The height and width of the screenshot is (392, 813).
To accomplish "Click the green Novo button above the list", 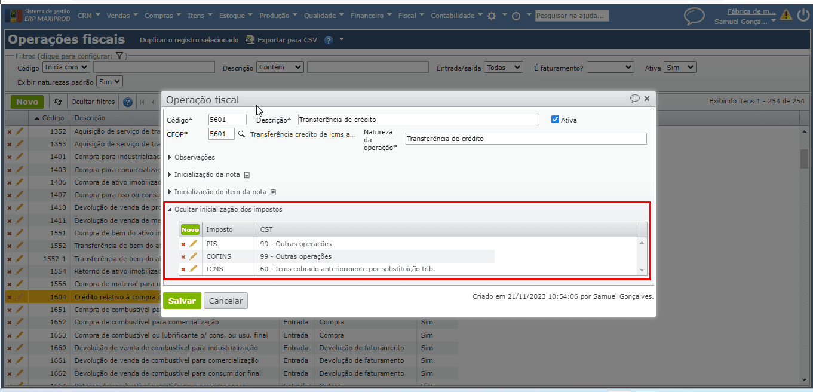I will pos(27,102).
